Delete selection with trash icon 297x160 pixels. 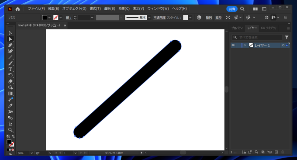click(x=283, y=152)
